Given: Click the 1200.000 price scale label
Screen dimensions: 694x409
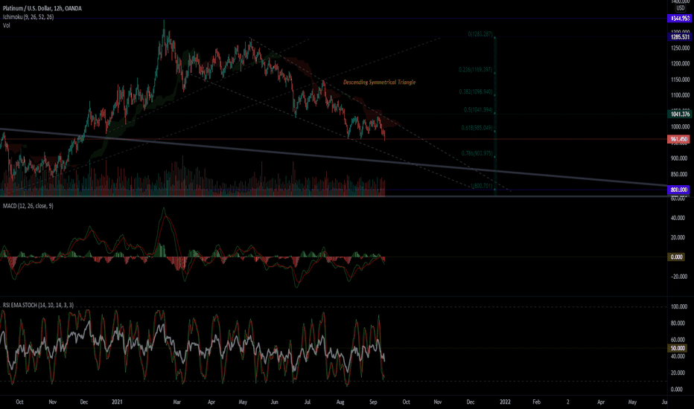Looking at the screenshot, I should [681, 64].
